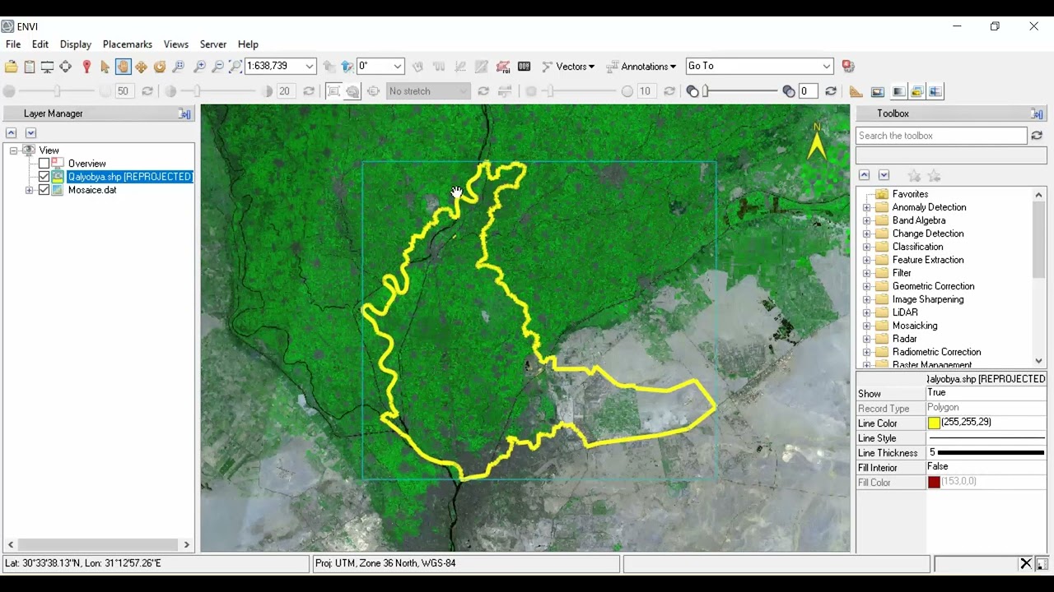Start the Blend view tool

[898, 91]
